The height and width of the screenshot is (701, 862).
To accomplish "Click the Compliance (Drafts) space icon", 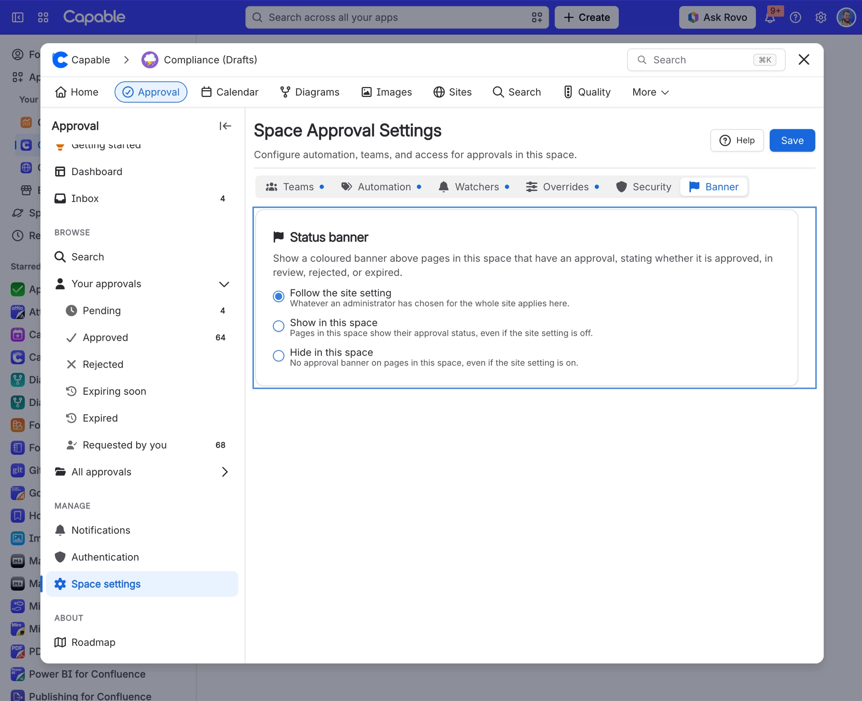I will tap(150, 60).
